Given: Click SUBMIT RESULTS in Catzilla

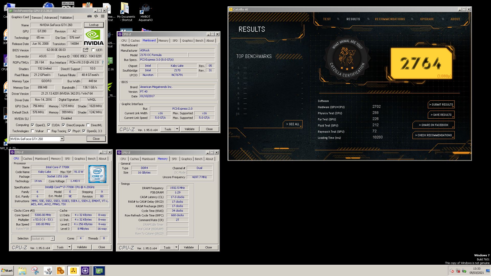Looking at the screenshot, I should pyautogui.click(x=441, y=105).
